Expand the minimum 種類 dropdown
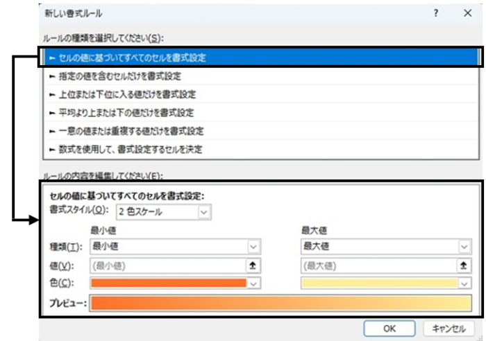 [x=254, y=246]
